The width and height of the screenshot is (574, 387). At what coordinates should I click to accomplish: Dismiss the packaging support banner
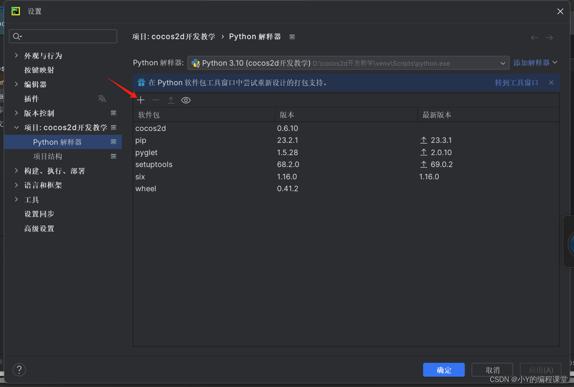pos(551,83)
